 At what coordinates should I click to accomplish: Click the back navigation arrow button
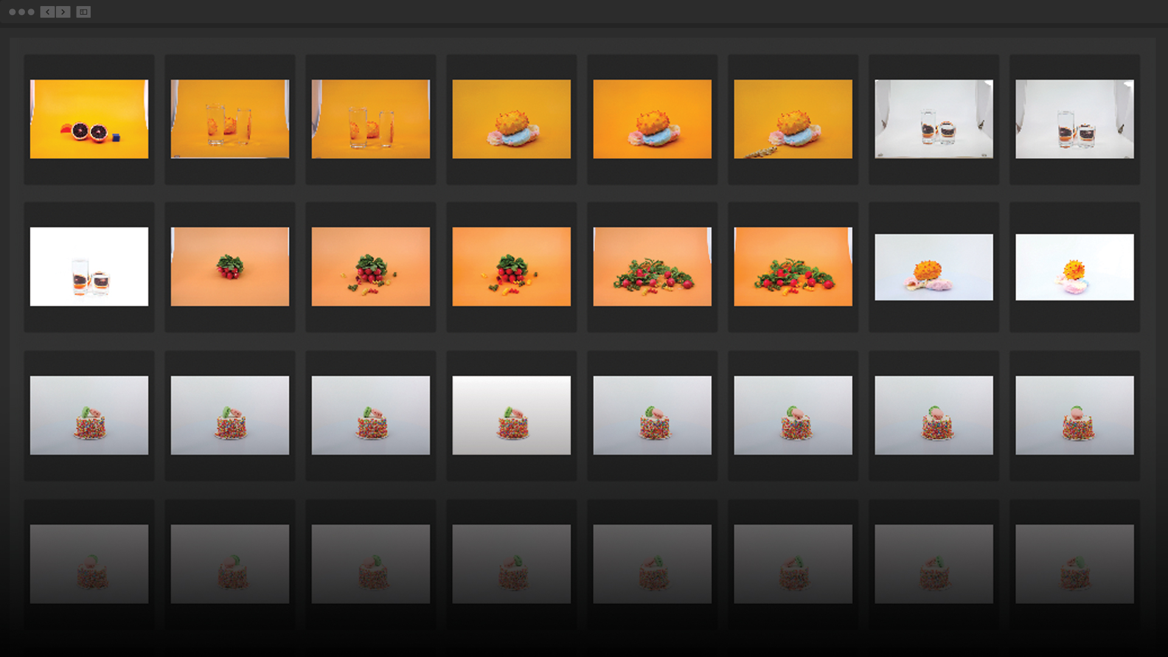pos(47,12)
